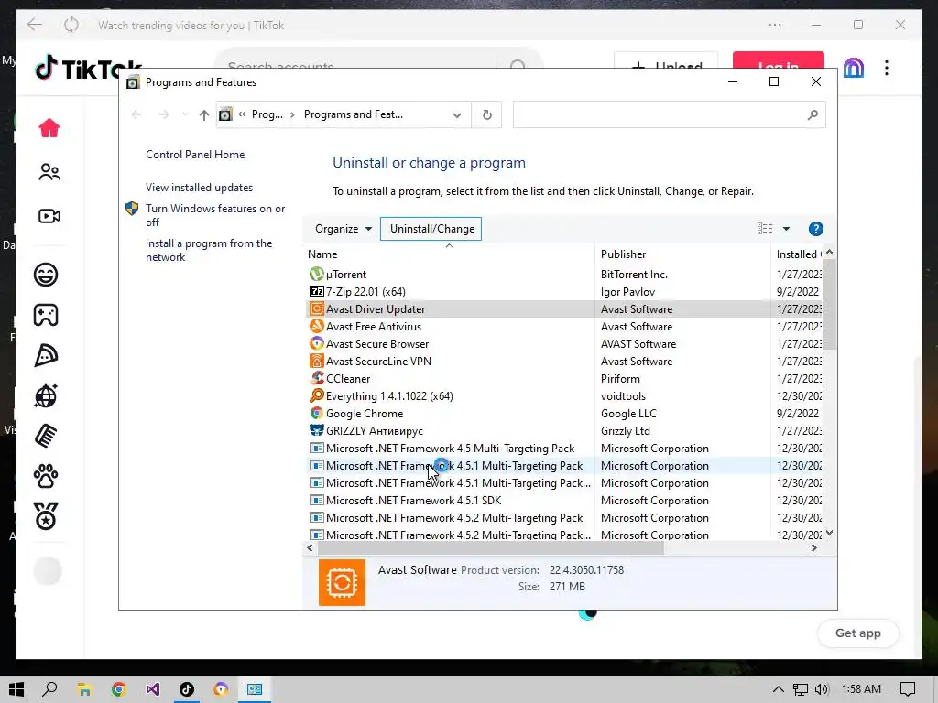Reload the TikTok window page
This screenshot has height=703, width=938.
click(x=71, y=25)
